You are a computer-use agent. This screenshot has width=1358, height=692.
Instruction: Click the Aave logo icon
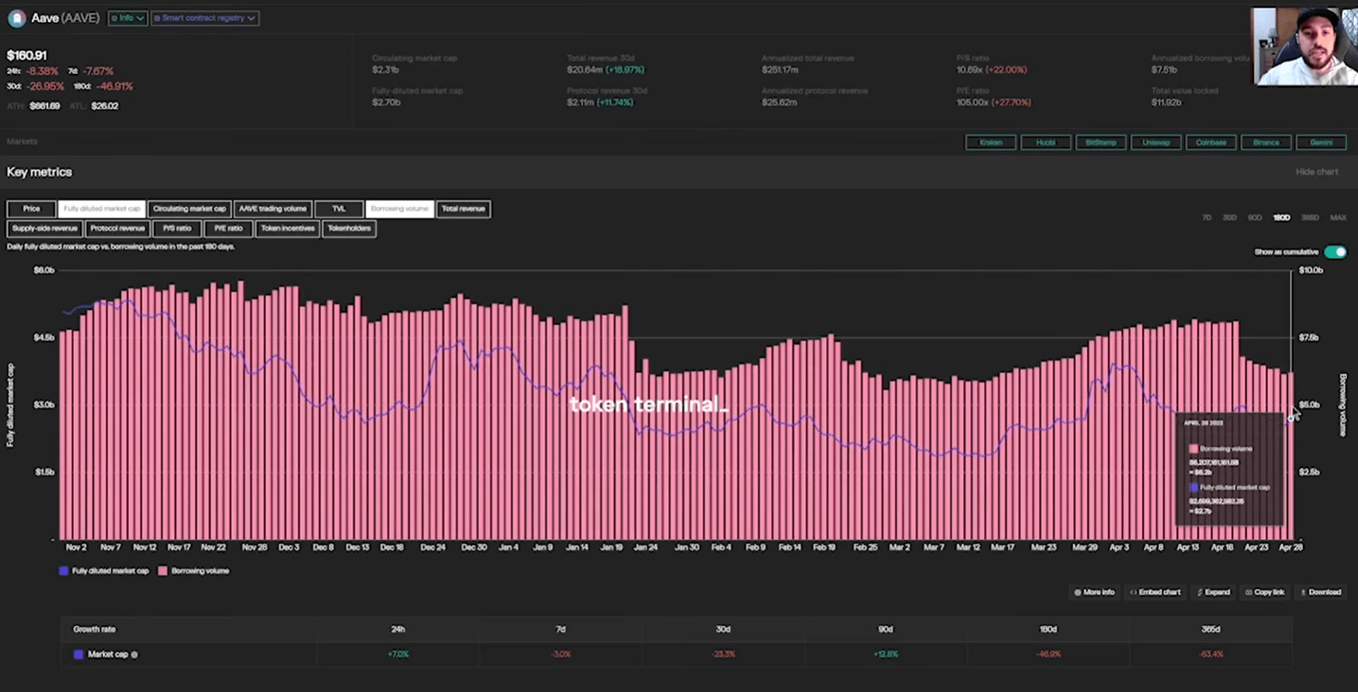tap(16, 18)
